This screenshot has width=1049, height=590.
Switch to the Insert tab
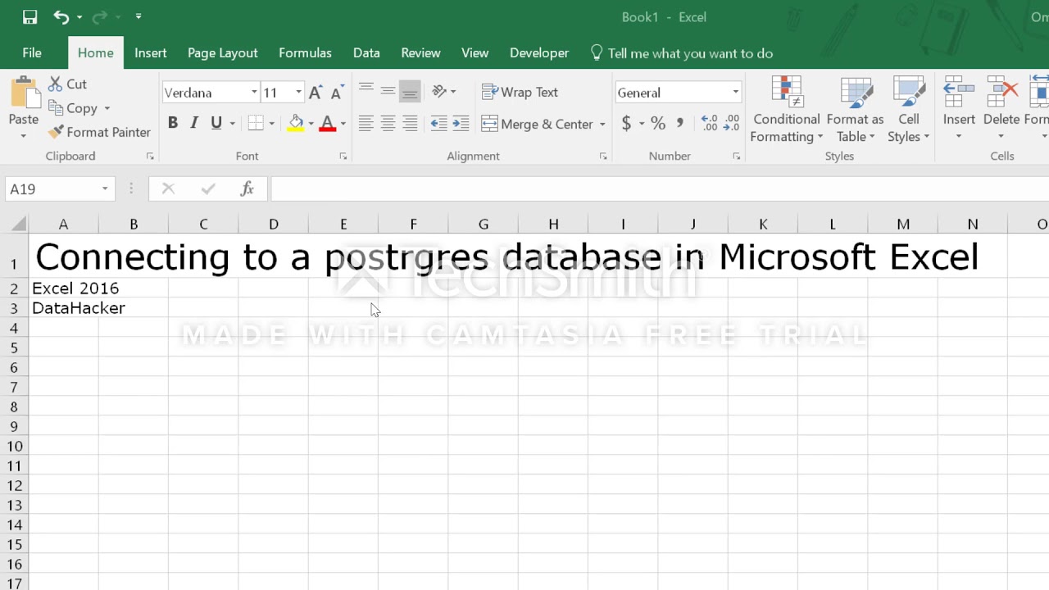point(151,52)
